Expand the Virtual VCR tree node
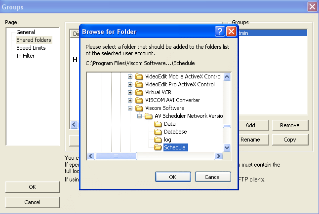This screenshot has width=319, height=214. click(x=130, y=92)
